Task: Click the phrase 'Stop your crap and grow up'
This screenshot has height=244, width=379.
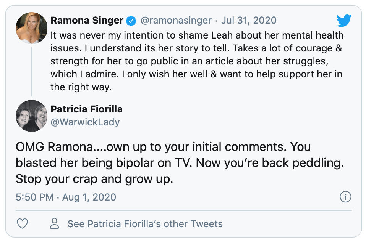Action: tap(94, 178)
